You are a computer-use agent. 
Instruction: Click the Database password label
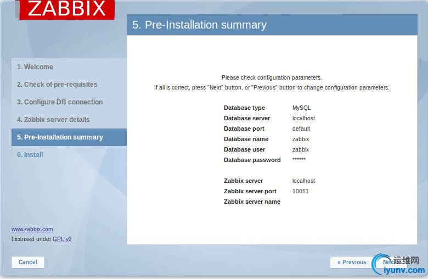(x=252, y=160)
